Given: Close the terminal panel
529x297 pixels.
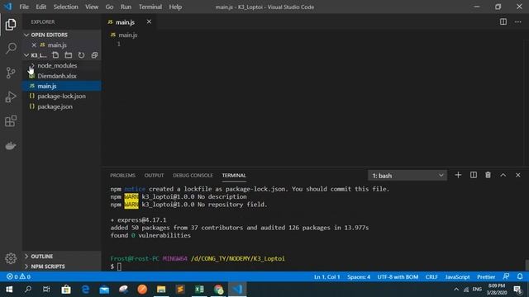Looking at the screenshot, I should [x=518, y=175].
